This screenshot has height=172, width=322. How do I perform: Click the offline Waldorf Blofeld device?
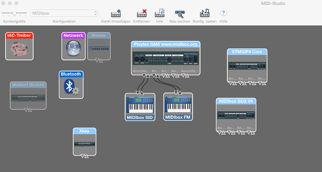pyautogui.click(x=28, y=95)
